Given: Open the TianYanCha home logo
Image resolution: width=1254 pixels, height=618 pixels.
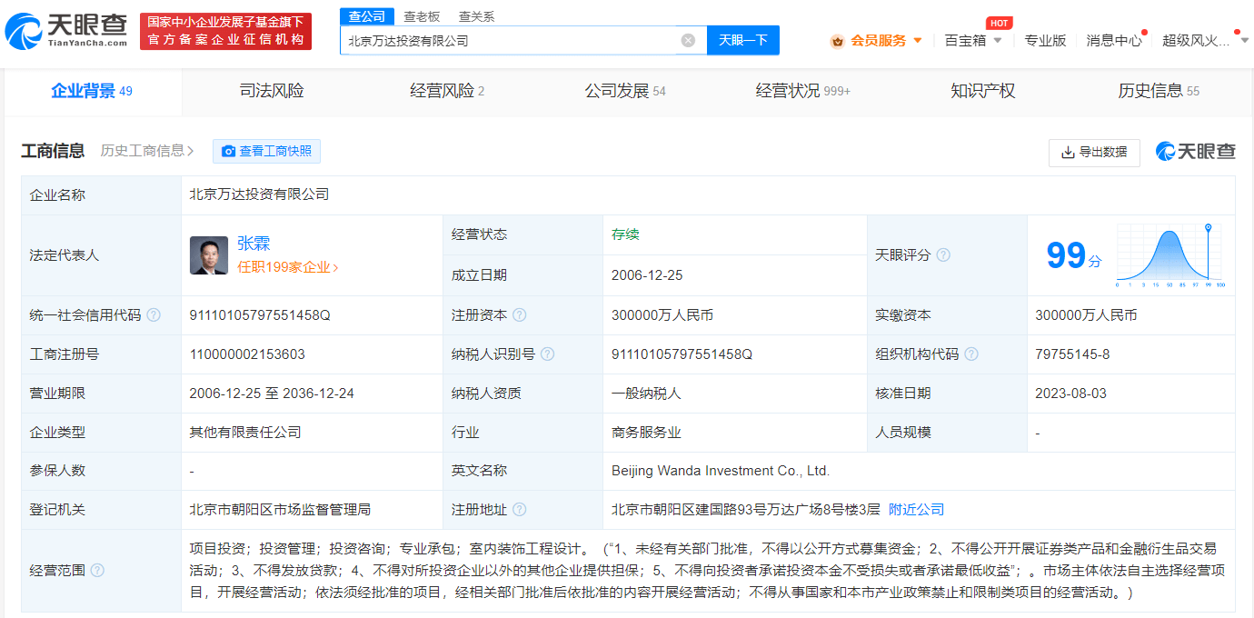Looking at the screenshot, I should point(66,31).
